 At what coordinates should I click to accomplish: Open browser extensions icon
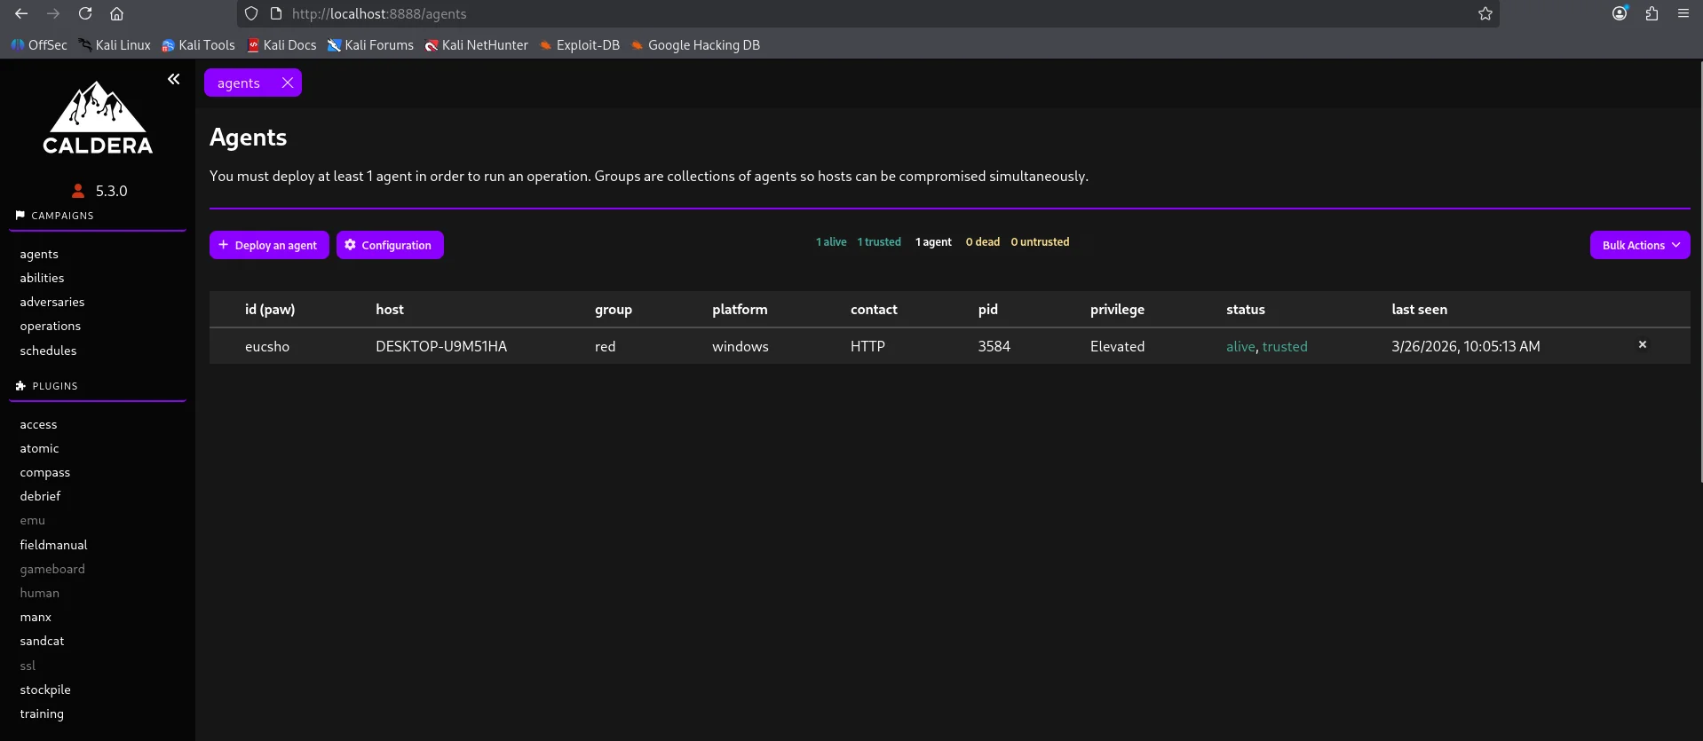1652,13
